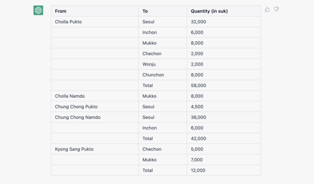Click the To column header
This screenshot has width=314, height=184.
tap(145, 11)
